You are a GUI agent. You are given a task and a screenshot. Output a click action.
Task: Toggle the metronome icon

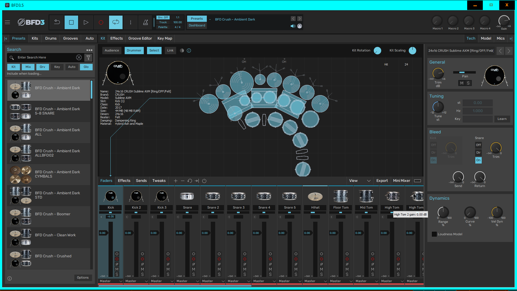pos(145,22)
